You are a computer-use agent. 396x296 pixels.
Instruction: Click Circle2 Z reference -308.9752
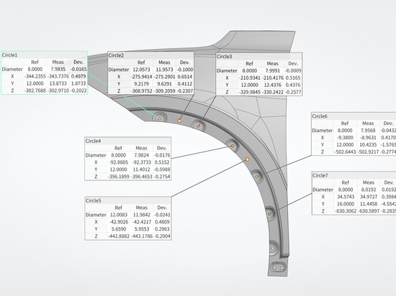tap(141, 91)
